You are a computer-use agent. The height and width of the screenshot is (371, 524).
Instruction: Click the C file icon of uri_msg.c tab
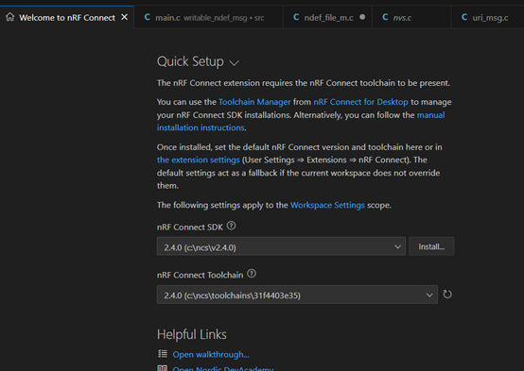click(464, 17)
